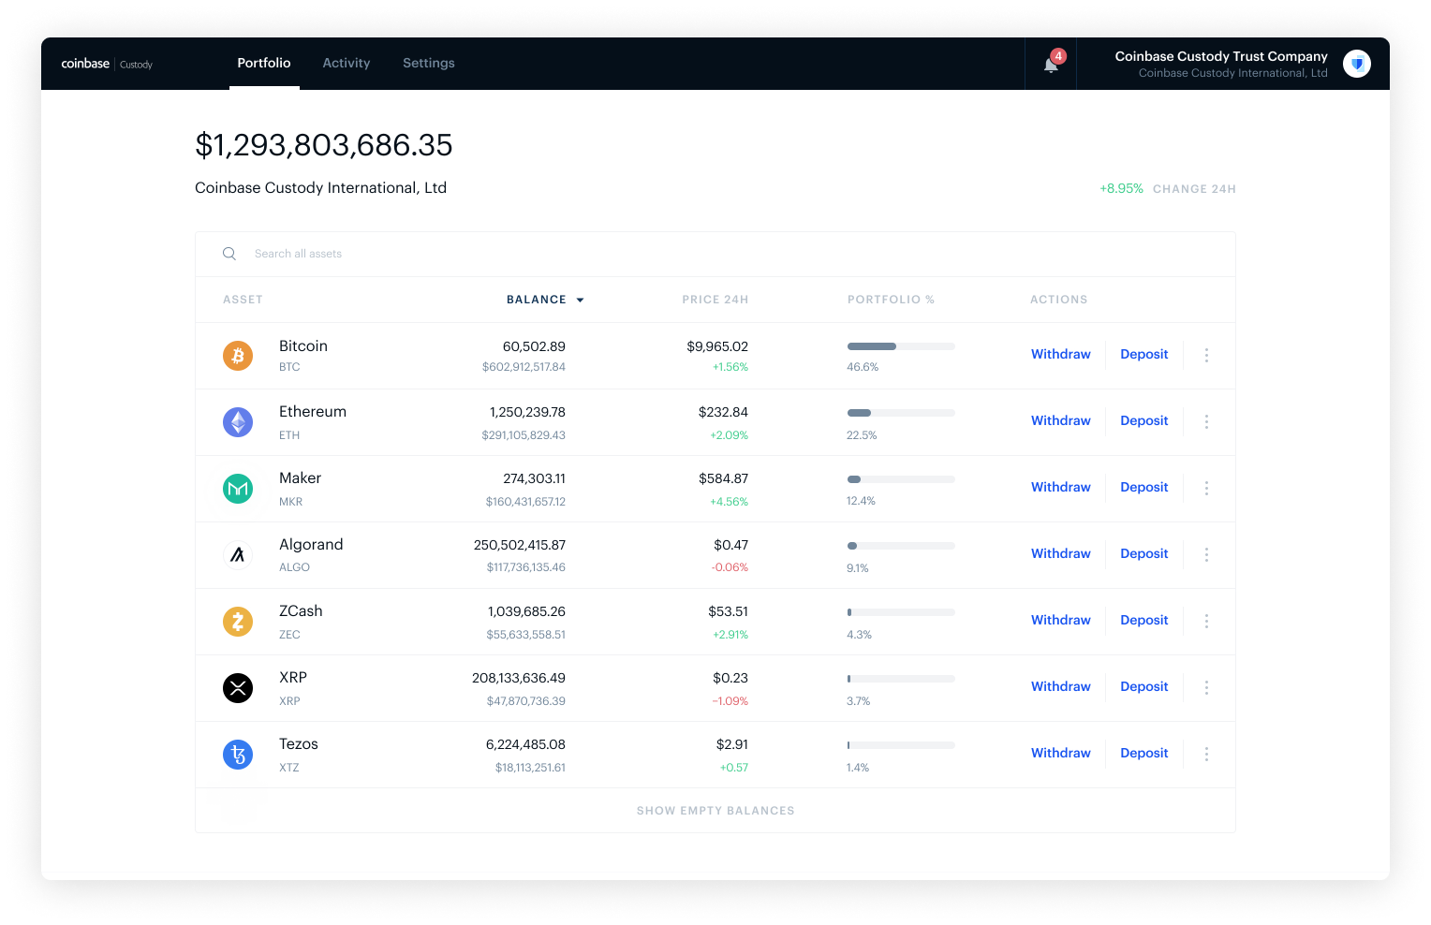Click the Bitcoin portfolio percentage bar
The image size is (1431, 925).
(x=901, y=346)
